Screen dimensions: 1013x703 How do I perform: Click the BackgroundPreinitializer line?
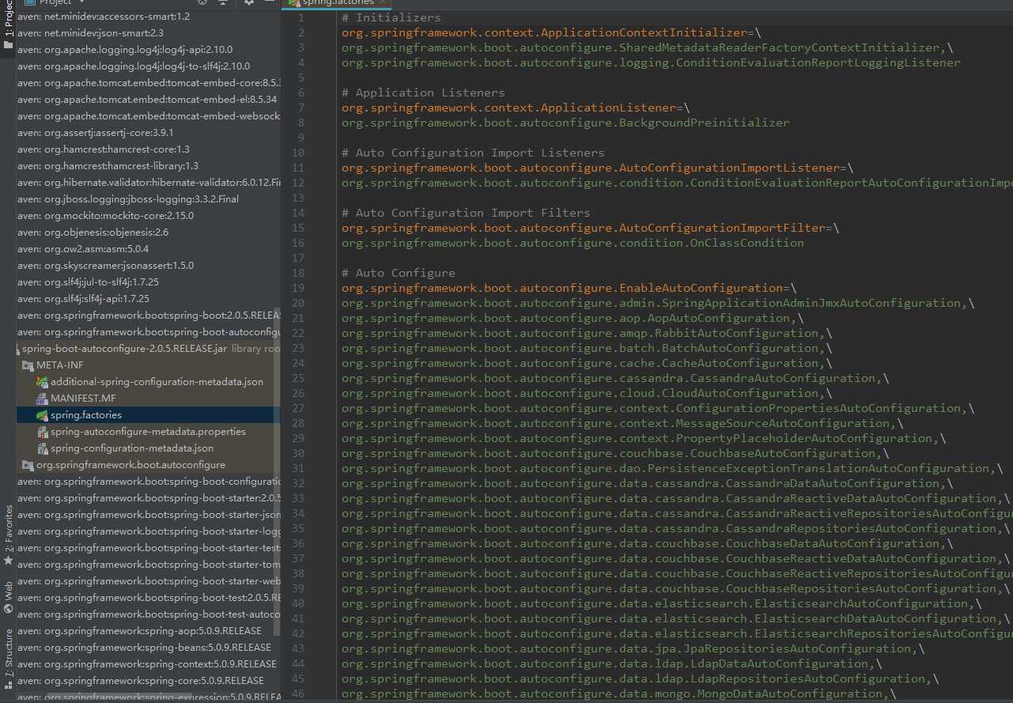click(565, 123)
